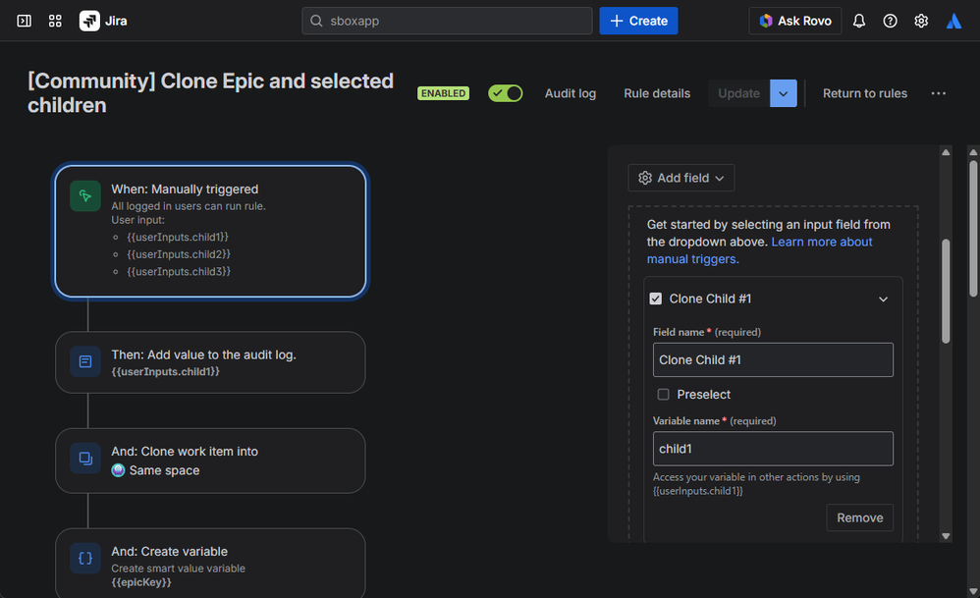Click the Field name input box
The image size is (980, 598).
pyautogui.click(x=773, y=360)
